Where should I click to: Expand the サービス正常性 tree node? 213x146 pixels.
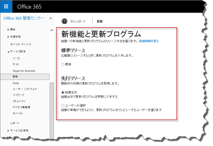point(8,131)
